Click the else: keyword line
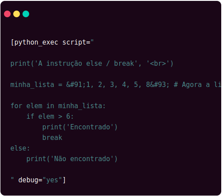The width and height of the screenshot is (223, 196). 20,148
